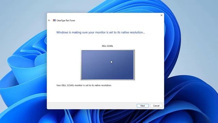This screenshot has width=218, height=123.
Task: Click the "DELL S2340L" label above the monitor
Action: [108, 46]
